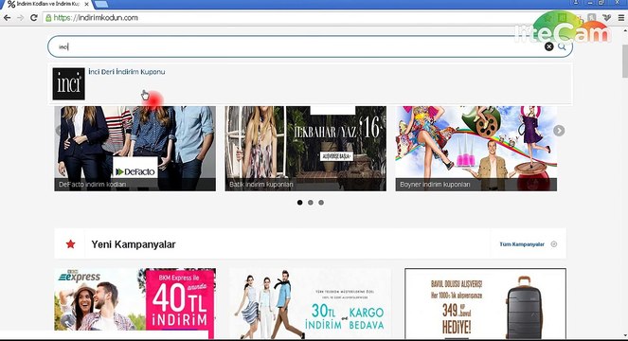Click the bird extension icon in toolbar
The image size is (628, 341).
pos(607,18)
